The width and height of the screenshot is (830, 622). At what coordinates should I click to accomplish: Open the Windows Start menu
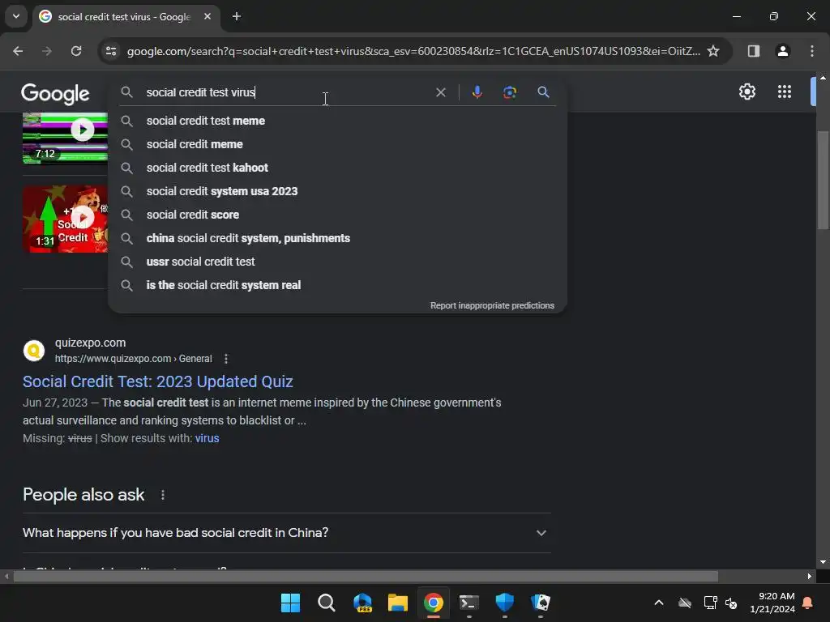coord(290,603)
